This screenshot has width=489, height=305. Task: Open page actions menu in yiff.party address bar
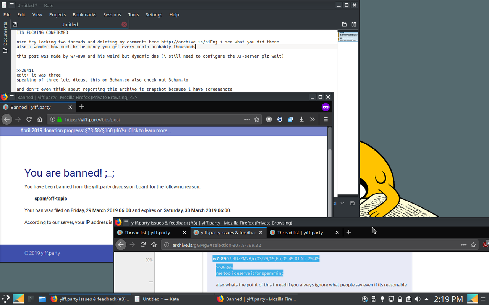tap(247, 119)
